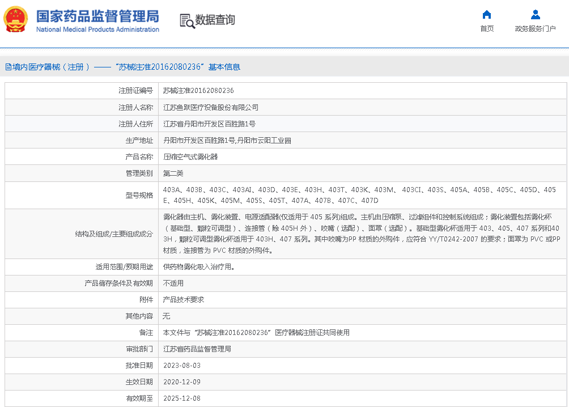Click the 国家药品监督管理局 site title
Image resolution: width=569 pixels, height=407 pixels.
tap(97, 16)
